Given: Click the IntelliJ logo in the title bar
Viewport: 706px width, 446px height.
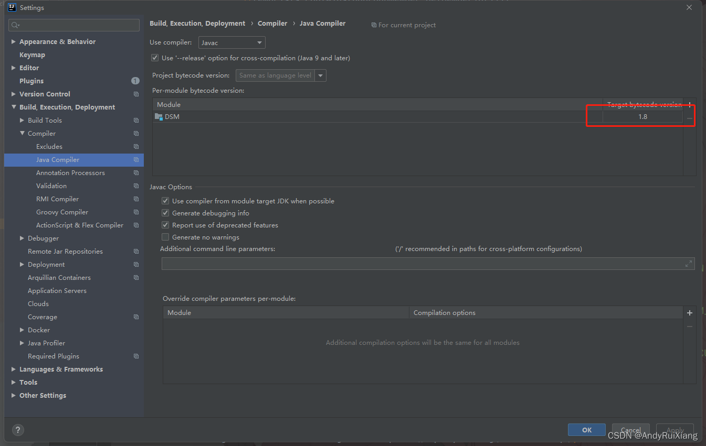Looking at the screenshot, I should click(x=12, y=7).
